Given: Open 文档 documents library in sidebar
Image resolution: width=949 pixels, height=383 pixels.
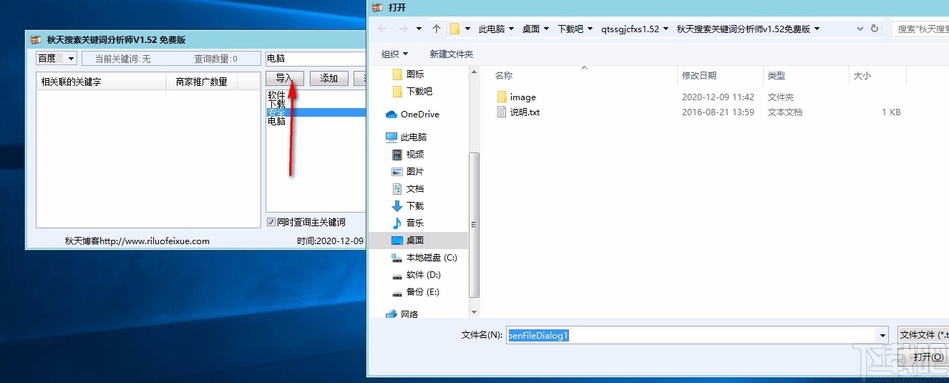Looking at the screenshot, I should pyautogui.click(x=408, y=188).
